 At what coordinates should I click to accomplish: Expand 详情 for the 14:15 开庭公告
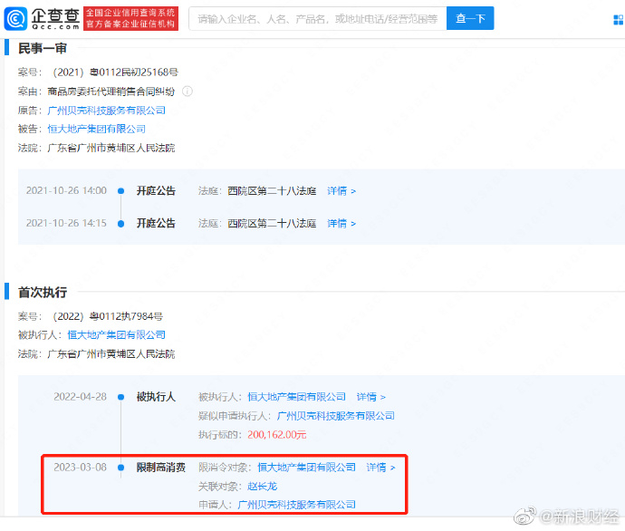click(x=341, y=224)
